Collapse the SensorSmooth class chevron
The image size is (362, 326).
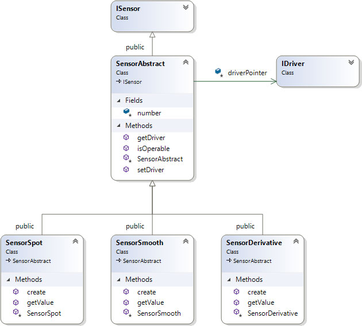click(186, 242)
